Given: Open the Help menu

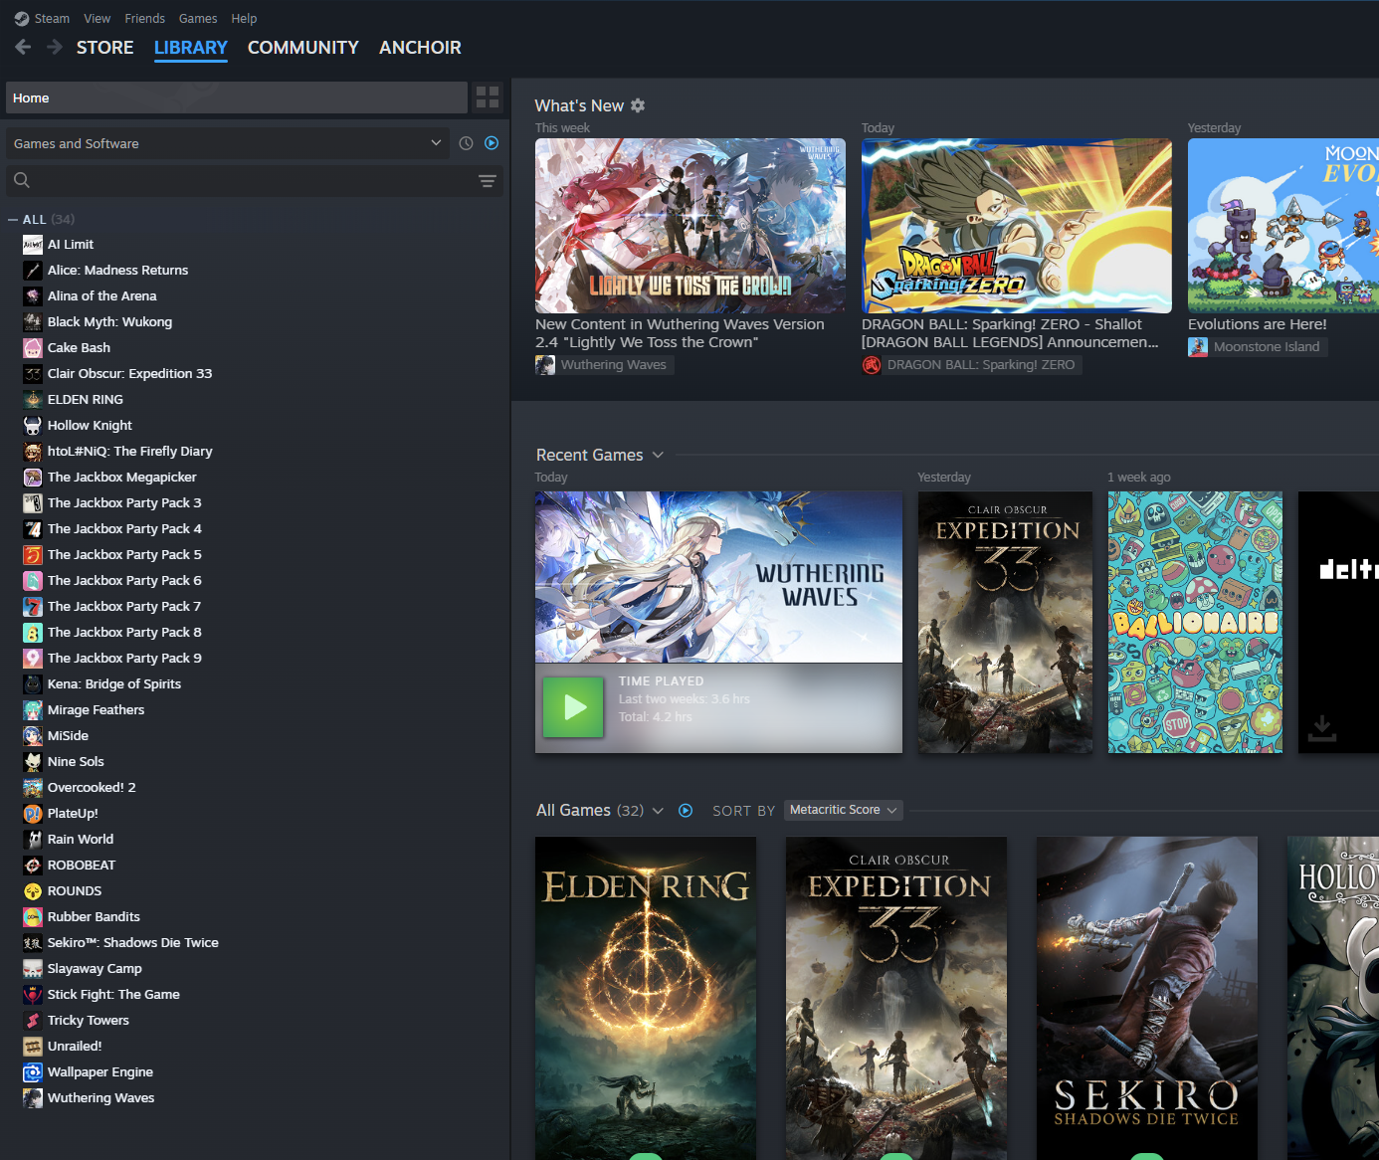Looking at the screenshot, I should tap(244, 18).
